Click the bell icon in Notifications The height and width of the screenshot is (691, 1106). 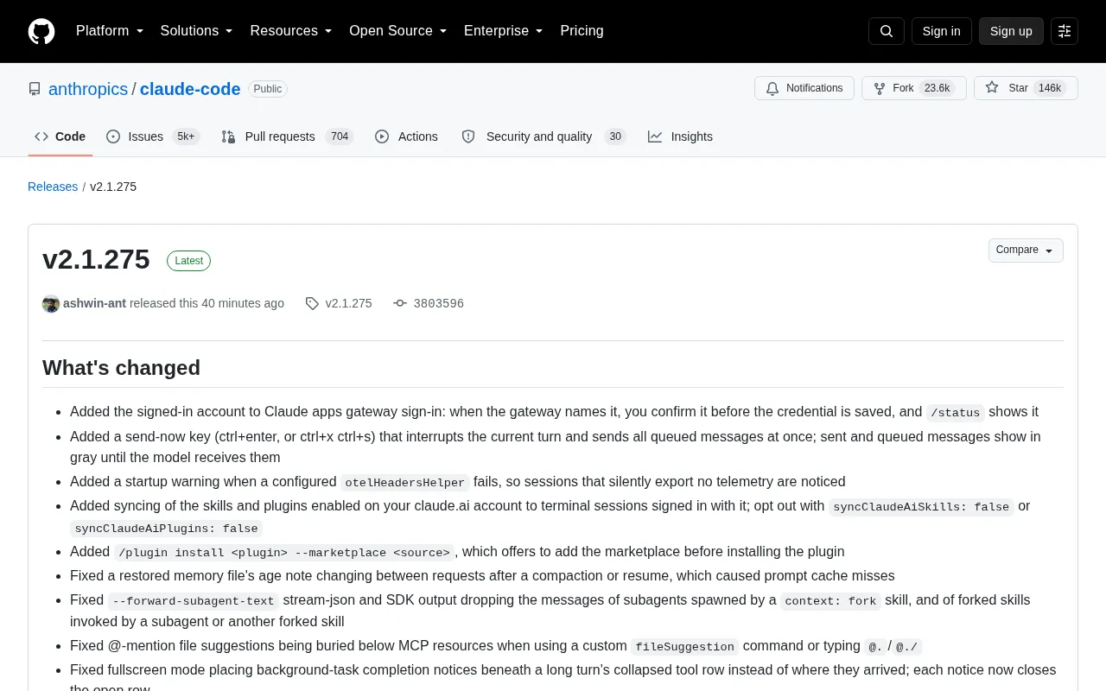[772, 88]
